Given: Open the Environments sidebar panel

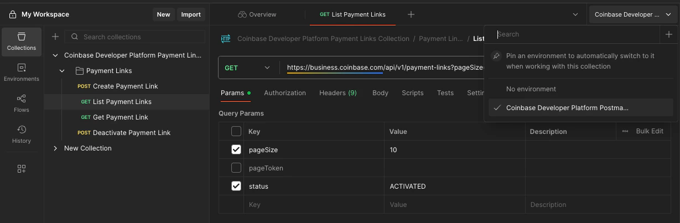Looking at the screenshot, I should tap(22, 73).
